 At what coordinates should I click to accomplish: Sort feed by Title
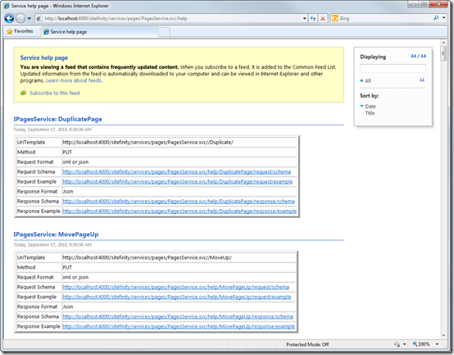[x=370, y=113]
